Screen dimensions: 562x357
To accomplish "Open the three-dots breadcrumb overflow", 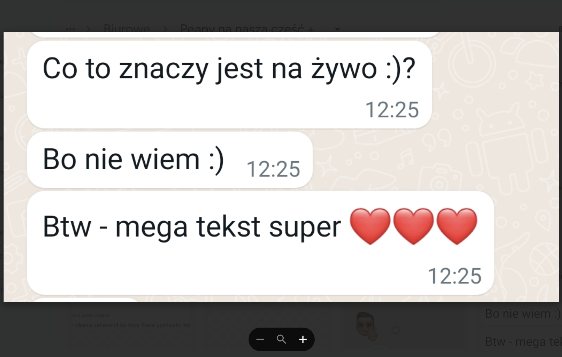I will (x=70, y=29).
